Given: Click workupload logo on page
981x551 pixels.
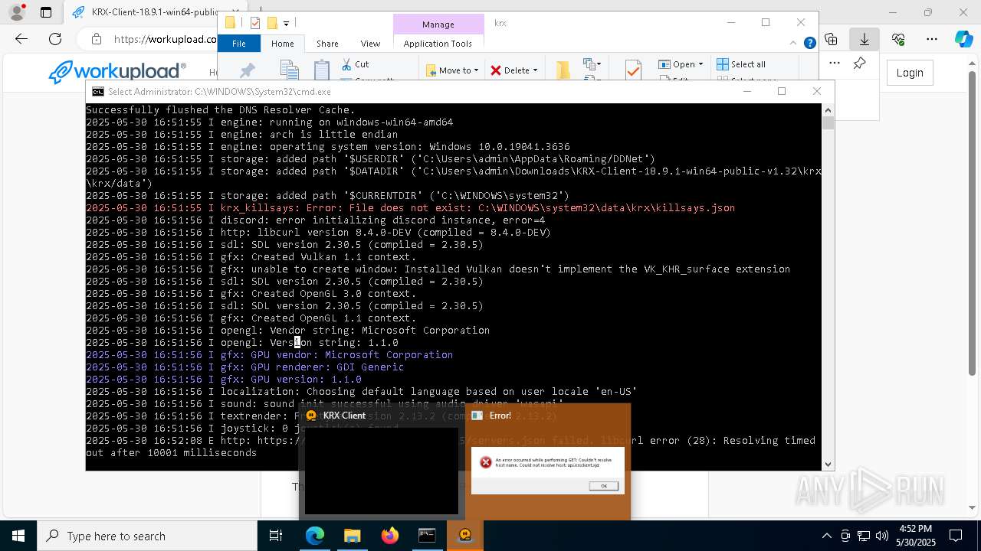Looking at the screenshot, I should click(x=117, y=72).
